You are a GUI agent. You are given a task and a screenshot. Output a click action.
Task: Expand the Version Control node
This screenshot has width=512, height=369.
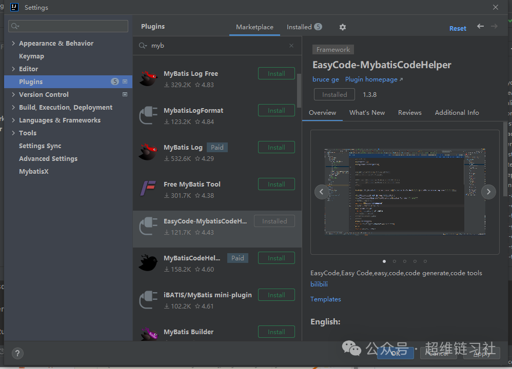tap(13, 94)
